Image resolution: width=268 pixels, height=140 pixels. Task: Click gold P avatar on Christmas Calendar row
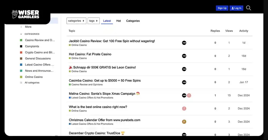(184, 122)
